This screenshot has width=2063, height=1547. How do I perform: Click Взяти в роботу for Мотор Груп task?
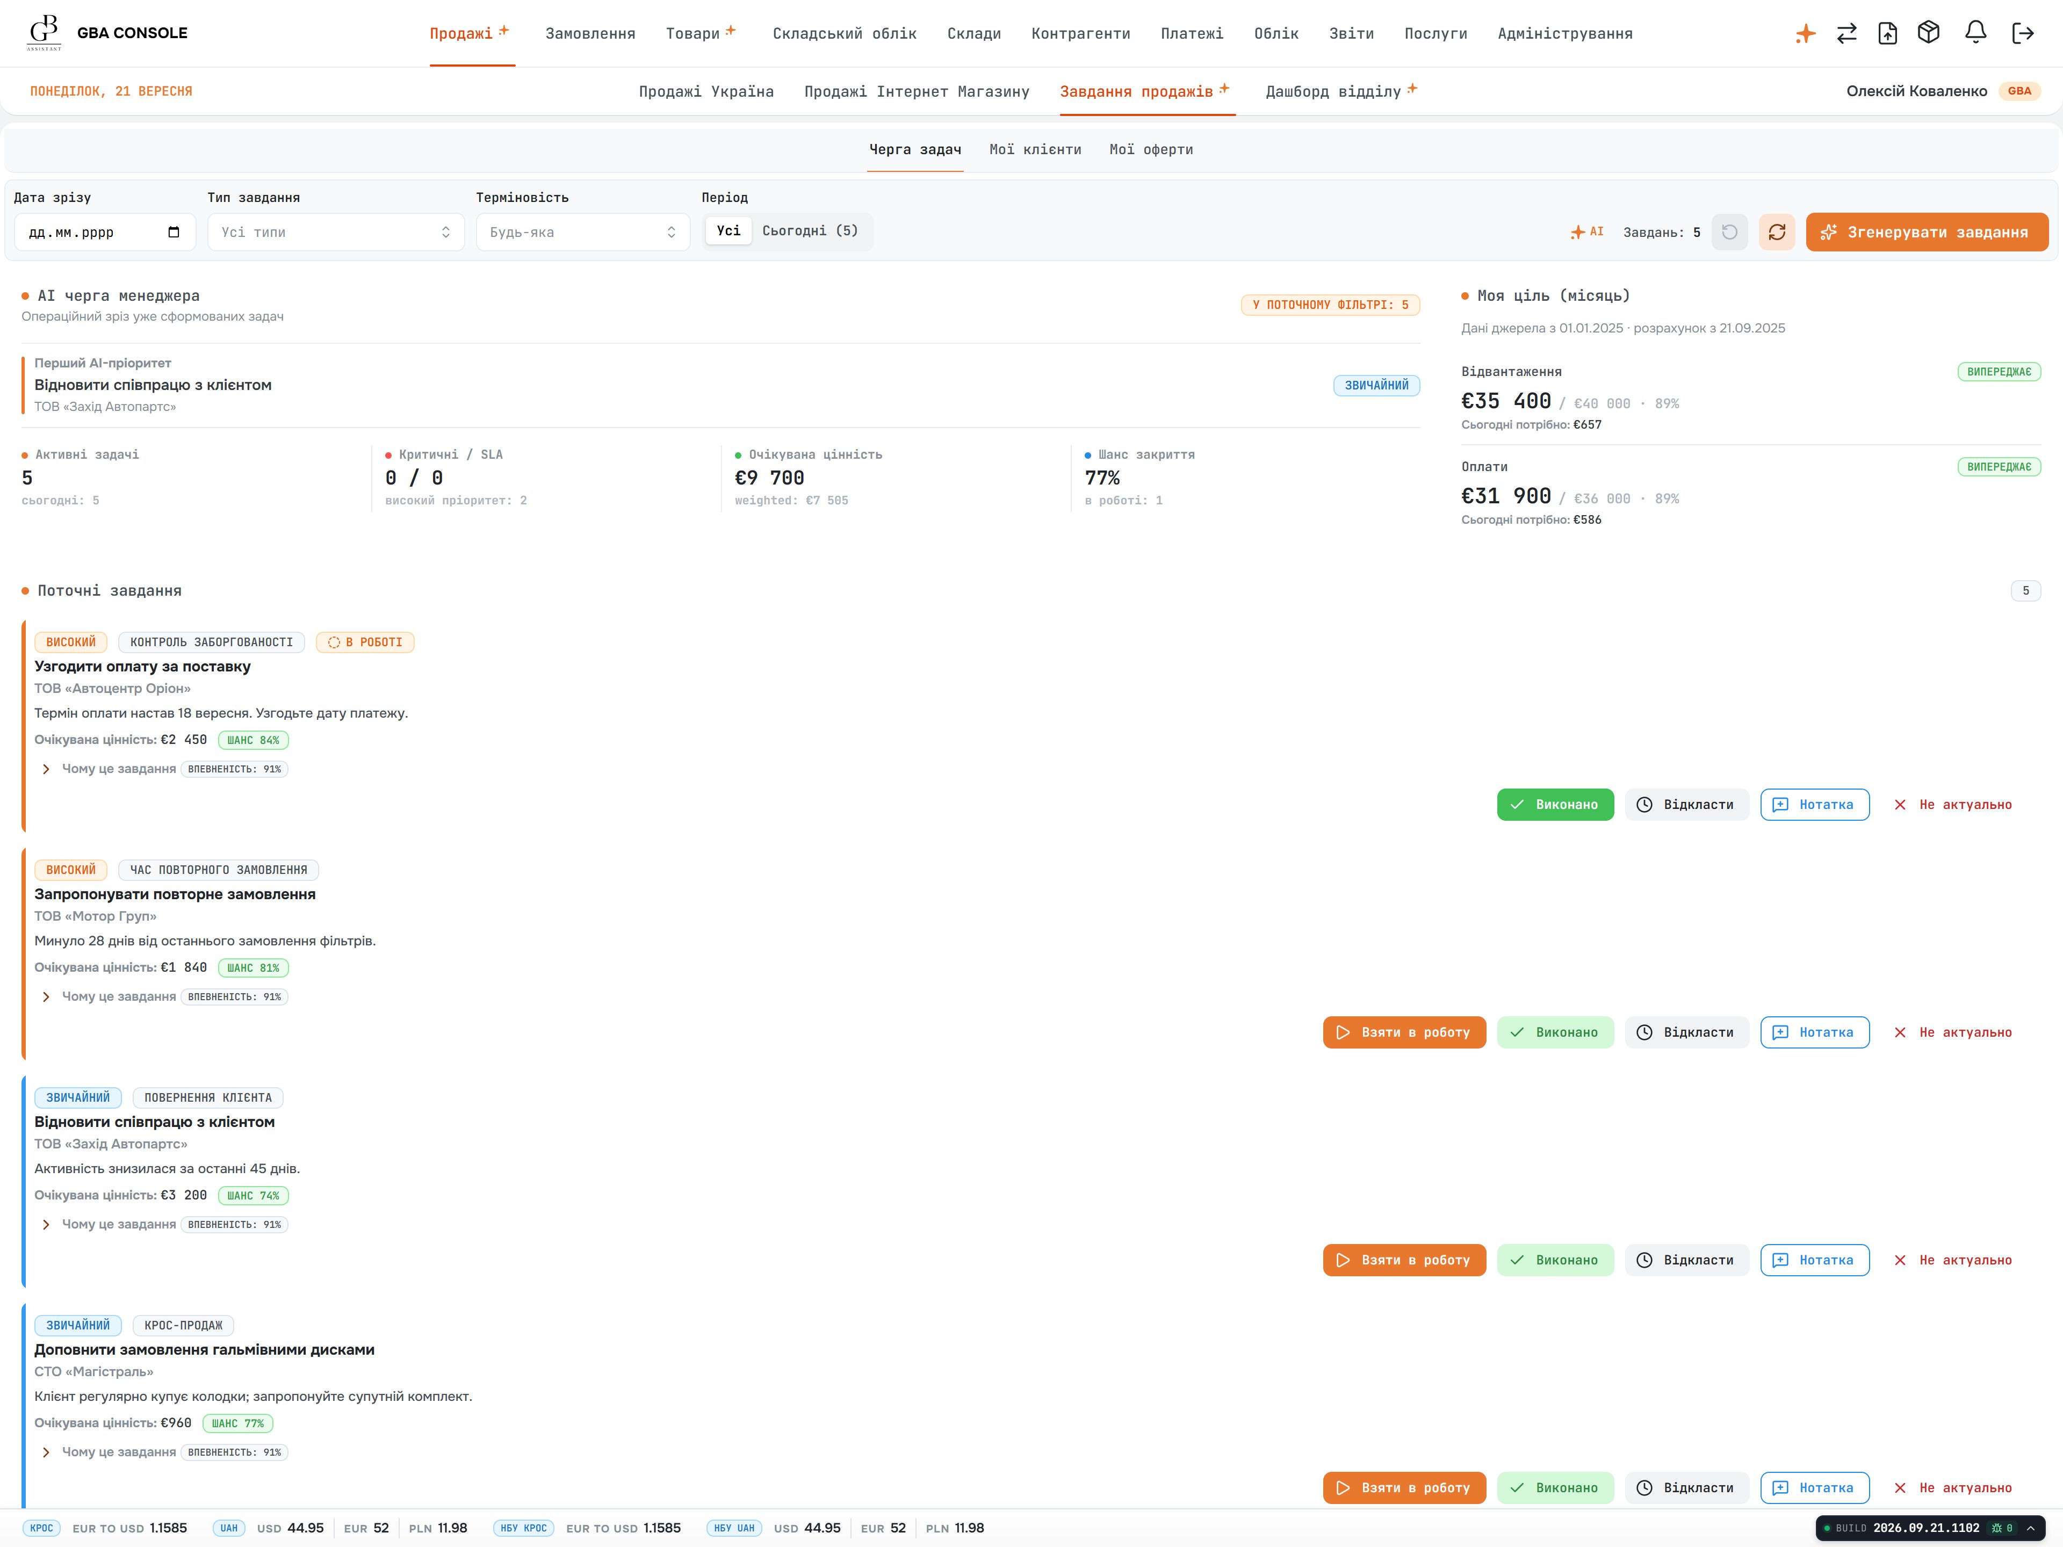1404,1032
